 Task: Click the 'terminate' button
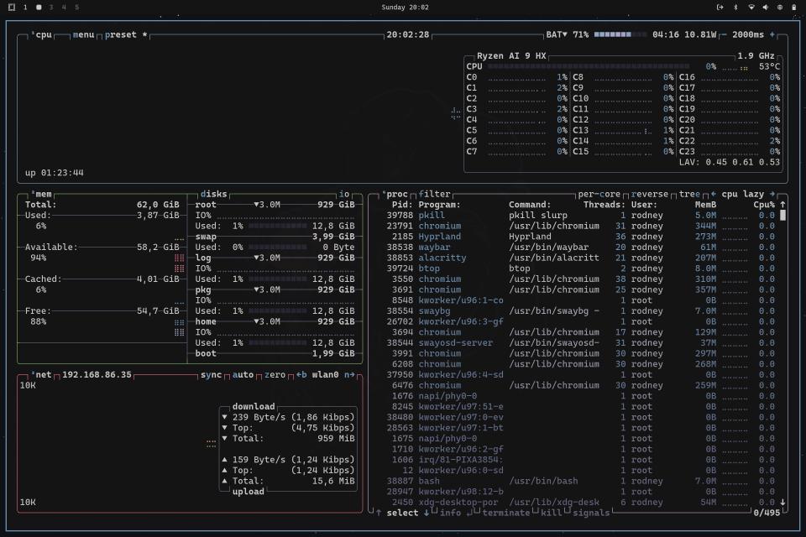click(505, 513)
